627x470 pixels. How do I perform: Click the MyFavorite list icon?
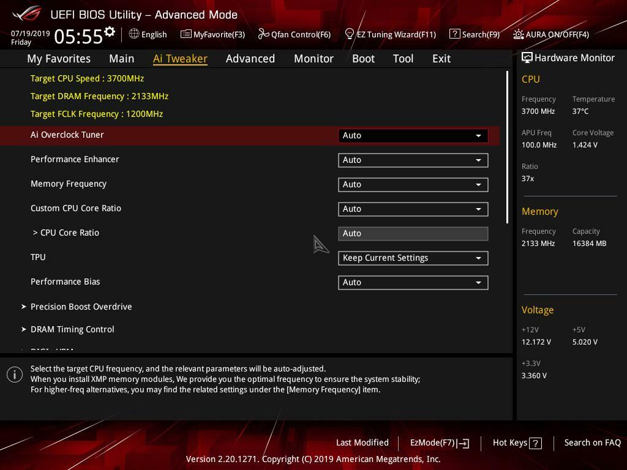point(186,34)
